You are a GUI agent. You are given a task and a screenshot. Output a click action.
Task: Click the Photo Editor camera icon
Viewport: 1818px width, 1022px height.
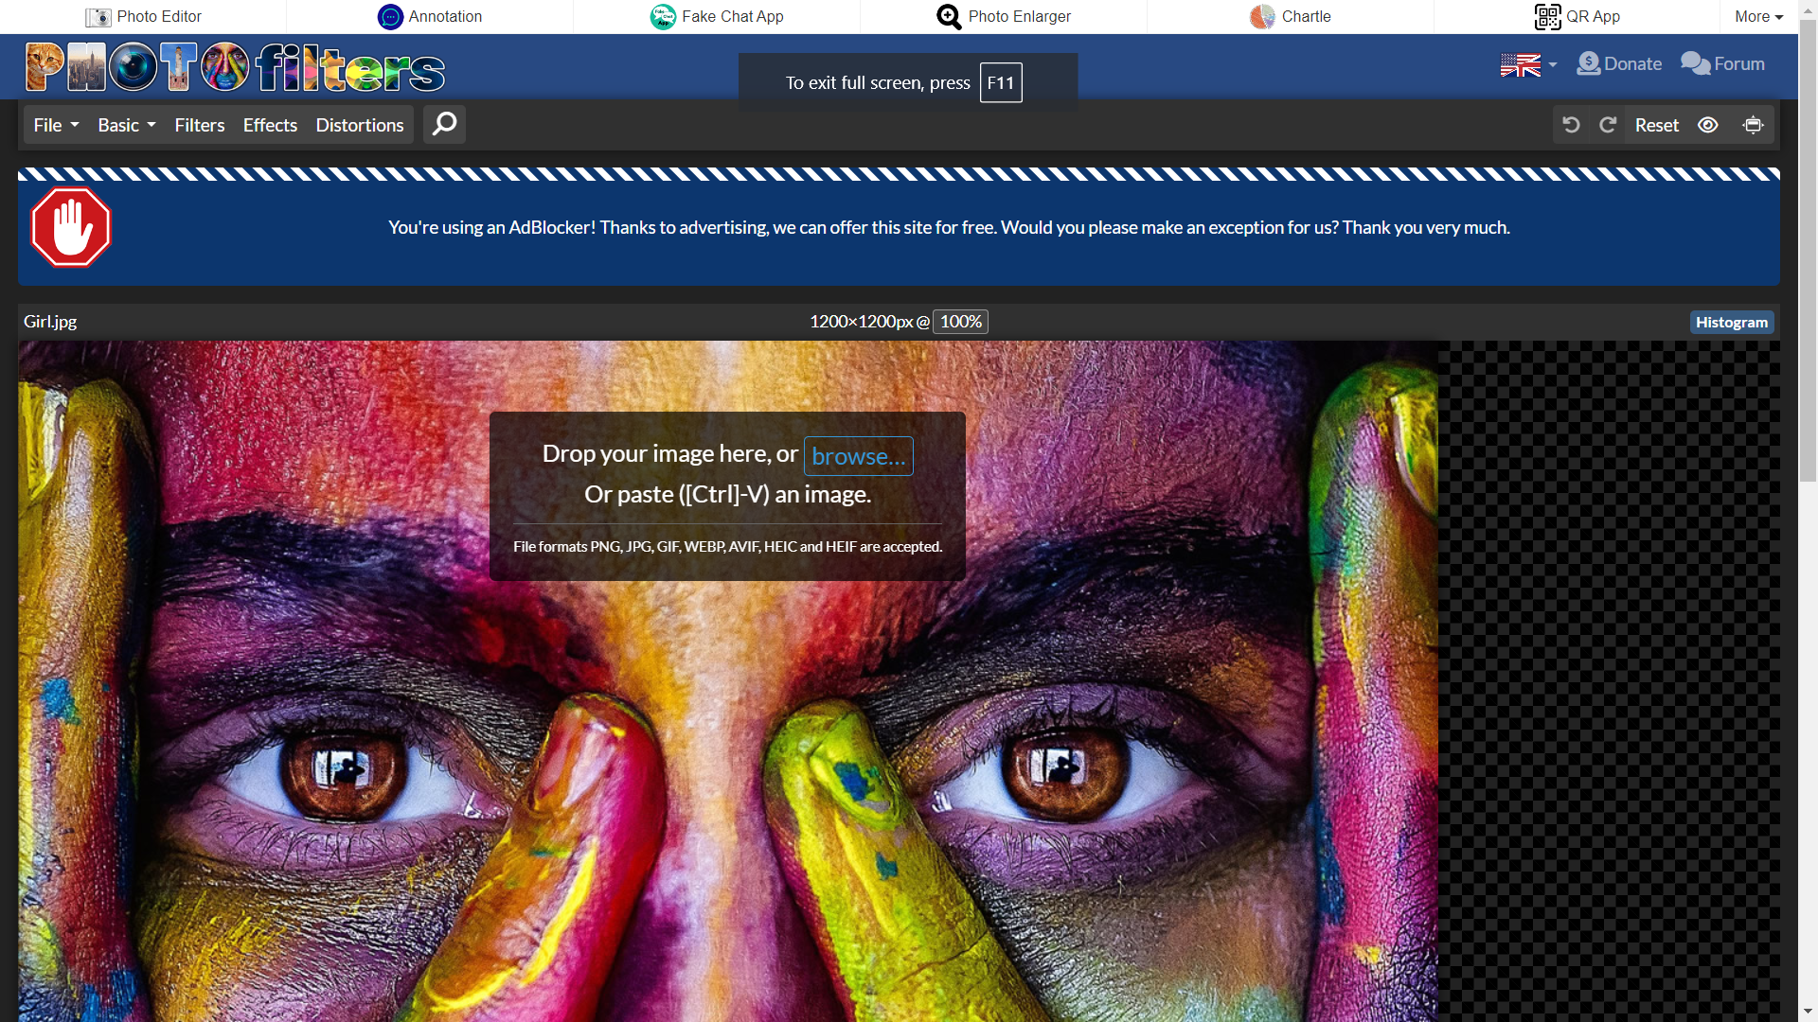[98, 17]
